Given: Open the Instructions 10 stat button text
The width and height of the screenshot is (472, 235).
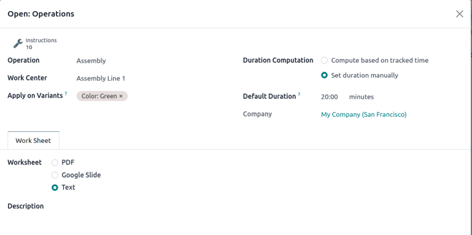Looking at the screenshot, I should pyautogui.click(x=41, y=44).
